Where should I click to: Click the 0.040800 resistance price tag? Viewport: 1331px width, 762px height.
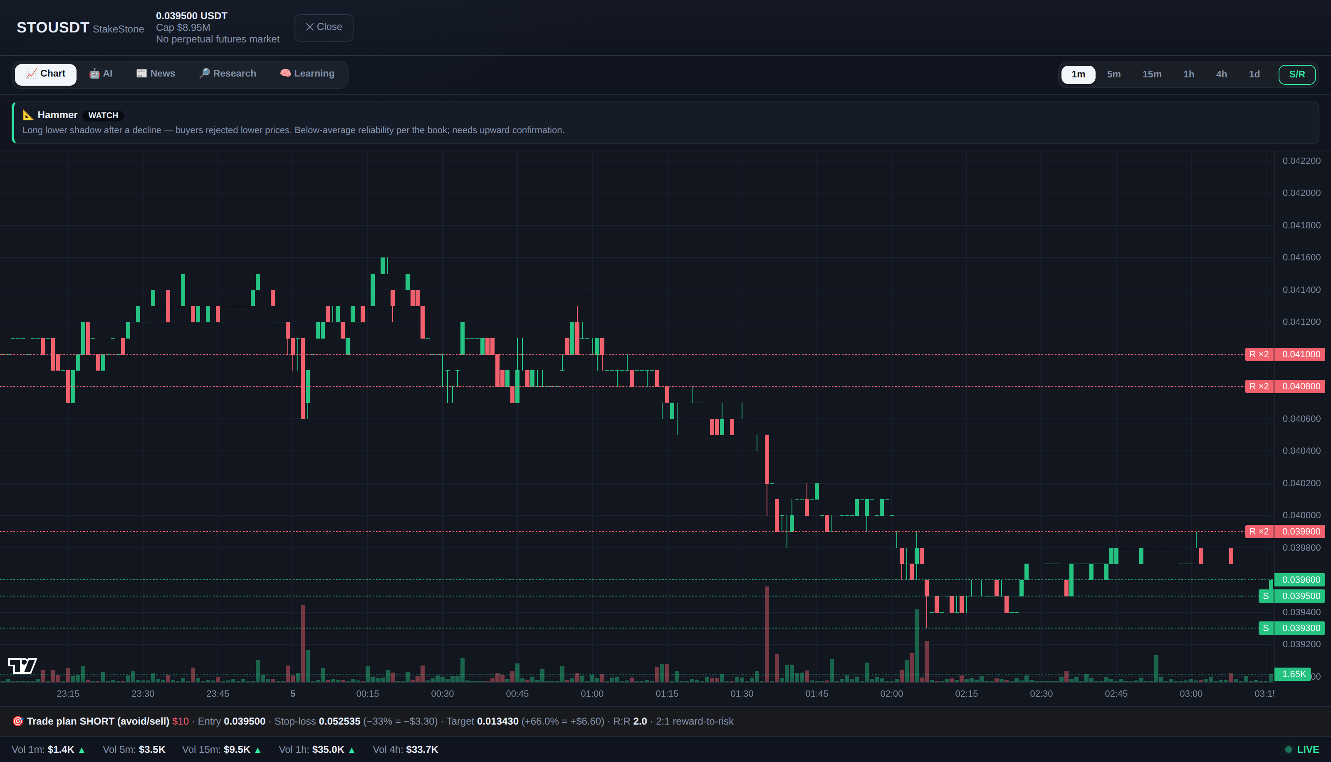click(x=1301, y=386)
